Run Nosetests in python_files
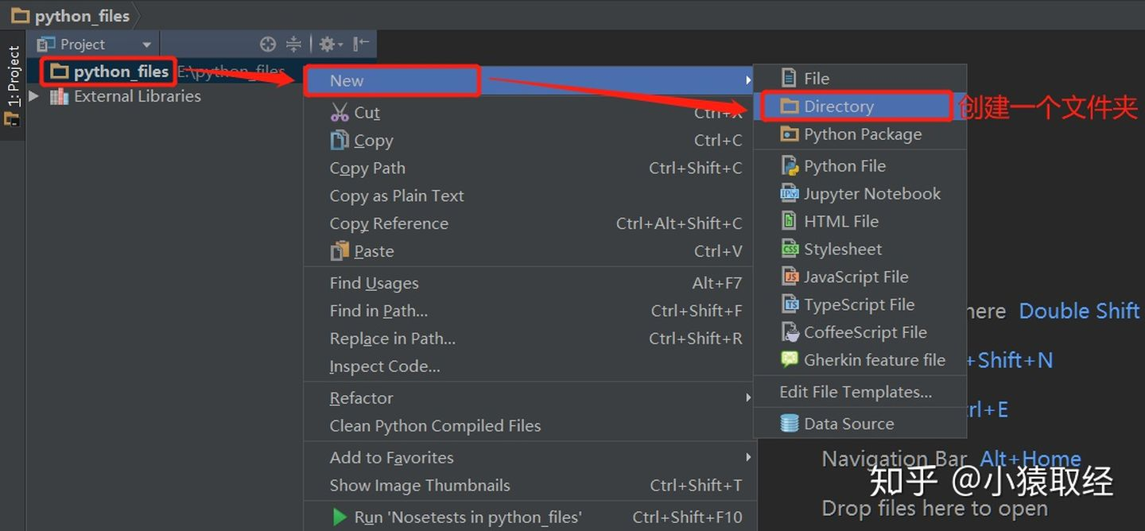The height and width of the screenshot is (531, 1145). [x=468, y=517]
